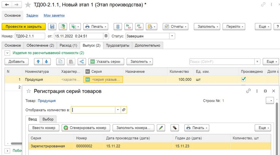Collapse the Изделия по рассчитываемой стоимости section
Image resolution: width=280 pixels, height=155 pixels.
point(7,53)
